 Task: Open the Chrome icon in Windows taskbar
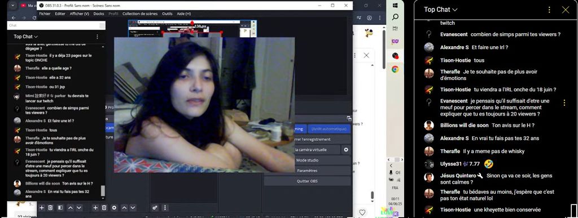395,69
